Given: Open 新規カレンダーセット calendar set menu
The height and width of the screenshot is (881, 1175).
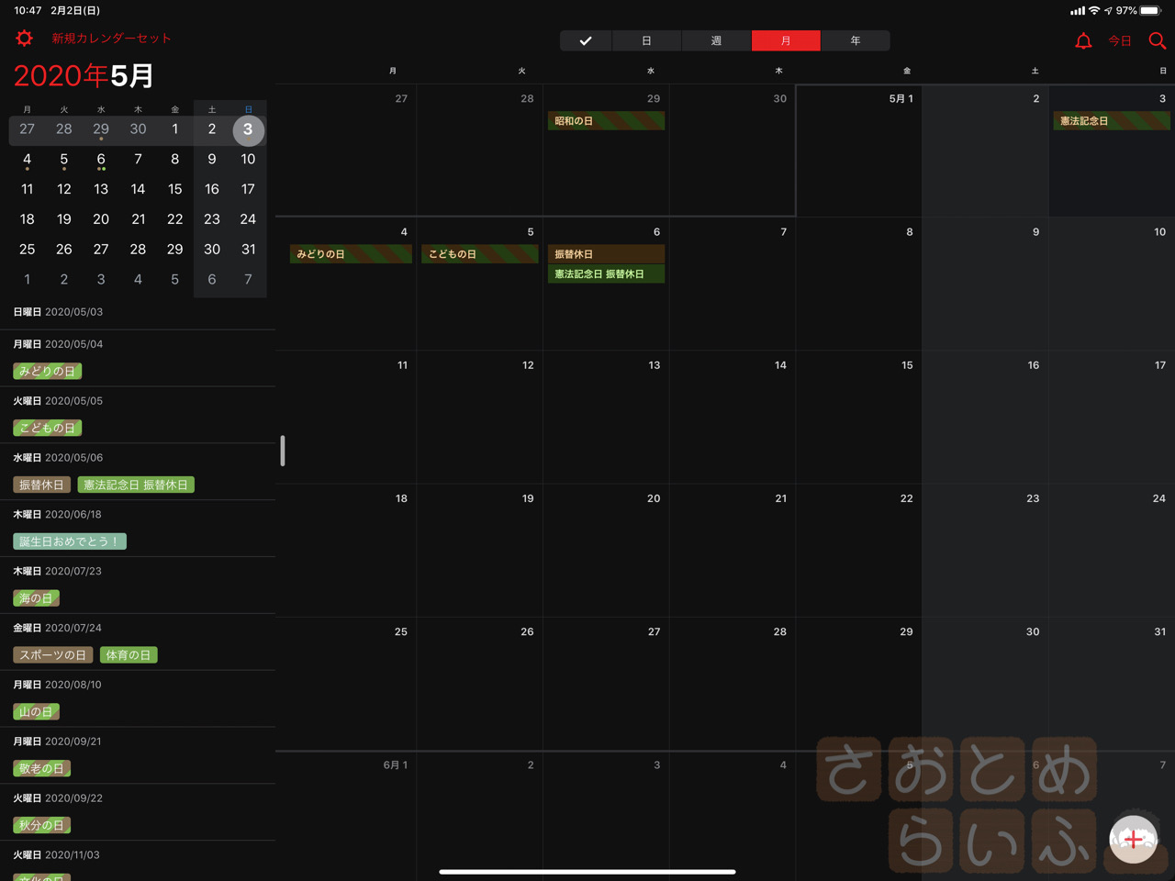Looking at the screenshot, I should coord(111,38).
